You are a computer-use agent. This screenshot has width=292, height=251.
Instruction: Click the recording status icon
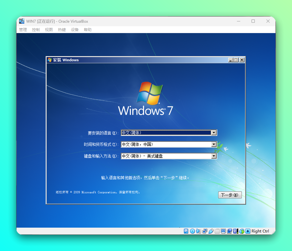tap(230, 231)
